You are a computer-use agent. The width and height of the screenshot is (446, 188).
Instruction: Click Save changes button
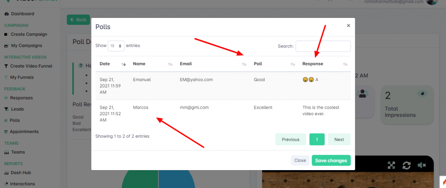(331, 161)
